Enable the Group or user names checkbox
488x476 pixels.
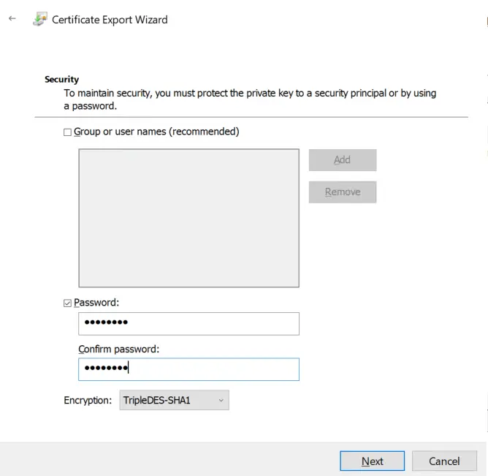coord(68,132)
